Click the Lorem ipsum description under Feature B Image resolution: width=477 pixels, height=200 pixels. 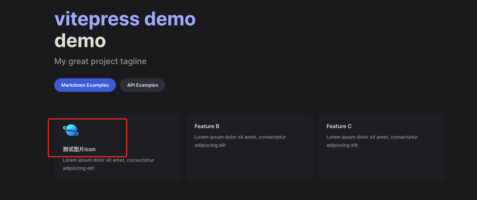[240, 141]
